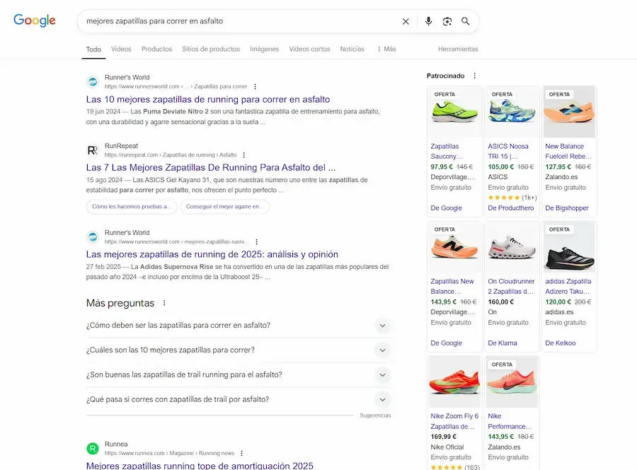The image size is (637, 470).
Task: Click the RunRepeat site favicon
Action: 93,150
